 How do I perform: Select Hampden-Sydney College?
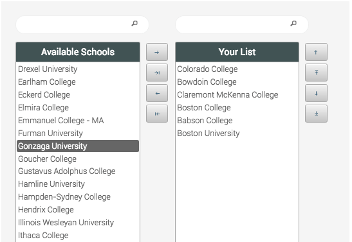click(78, 197)
